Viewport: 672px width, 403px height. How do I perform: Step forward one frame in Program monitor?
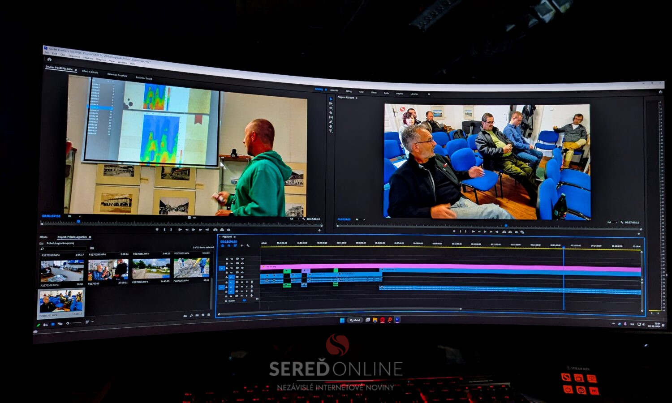coord(491,232)
